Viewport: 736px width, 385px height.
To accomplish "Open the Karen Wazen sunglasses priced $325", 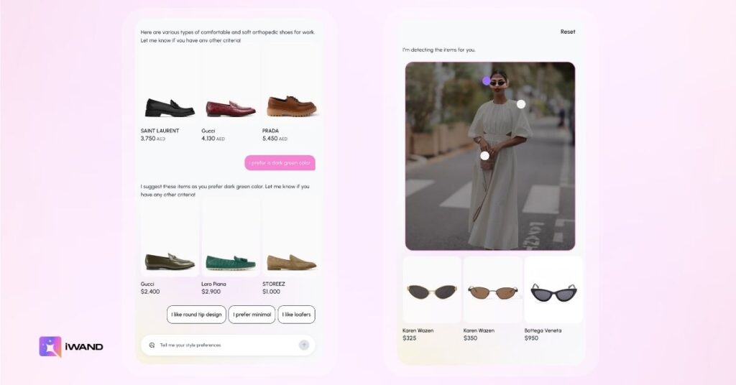I will click(x=432, y=291).
